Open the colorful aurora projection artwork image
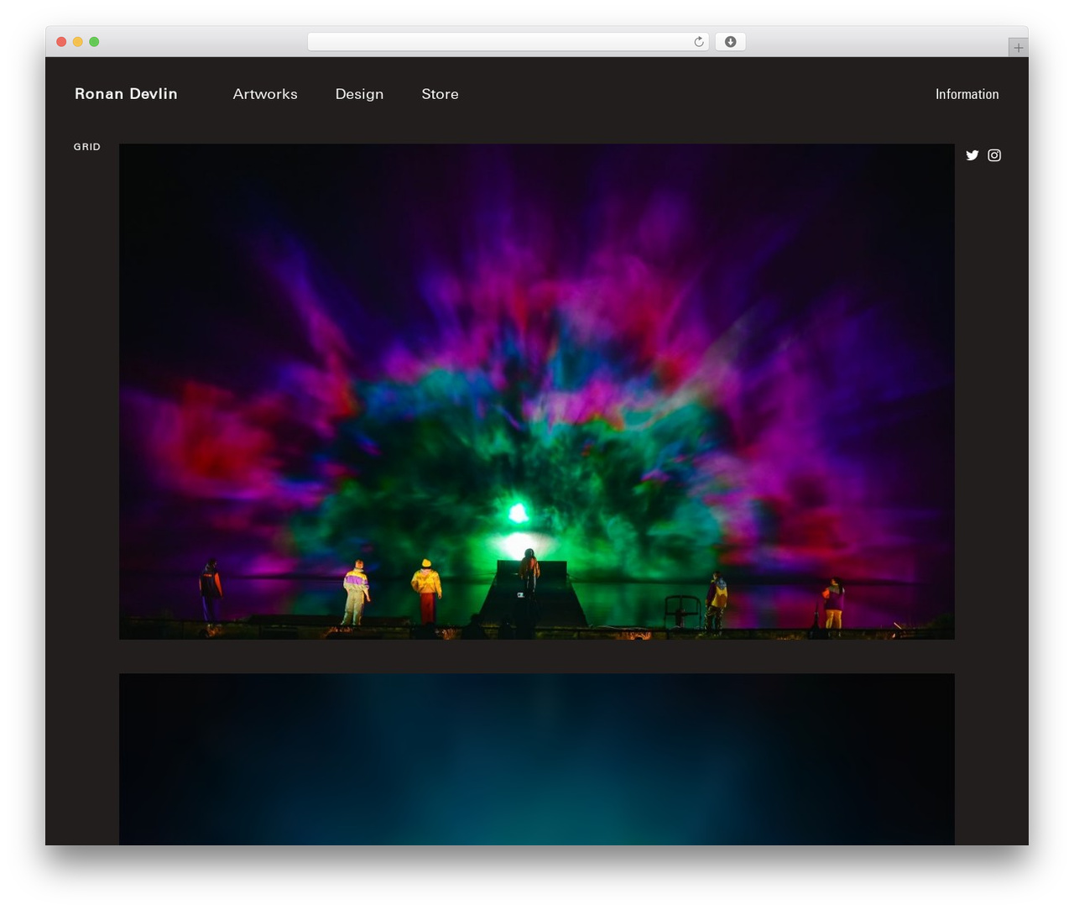The image size is (1074, 910). pos(537,391)
